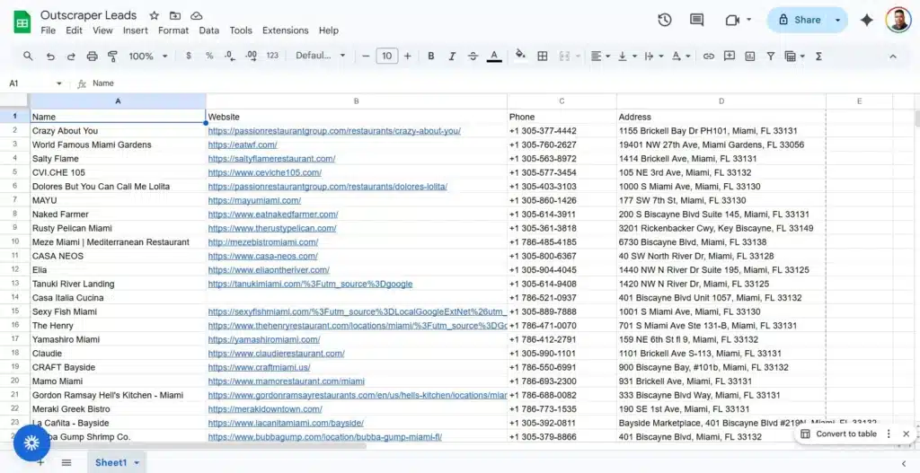Screen dimensions: 920x473
Task: Open version history clock icon
Action: point(664,20)
